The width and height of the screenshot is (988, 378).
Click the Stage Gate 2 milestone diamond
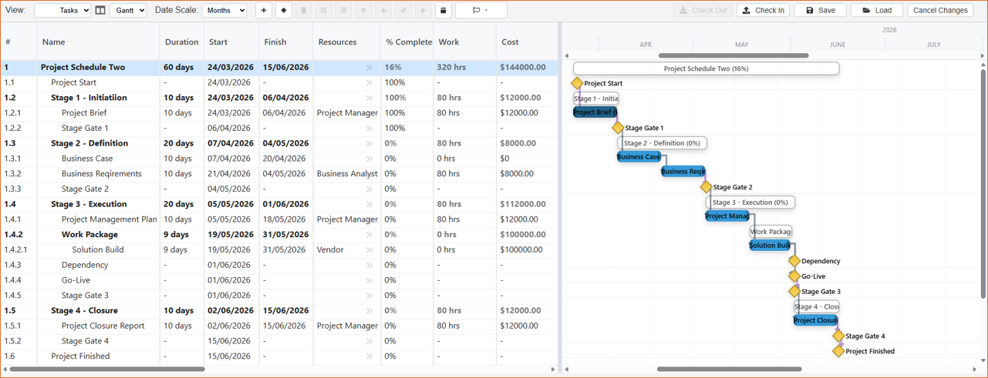(706, 187)
